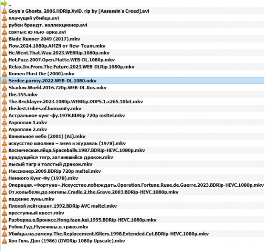Click VLC icon of Hot.Fuzz.2007 file

pos(4,60)
